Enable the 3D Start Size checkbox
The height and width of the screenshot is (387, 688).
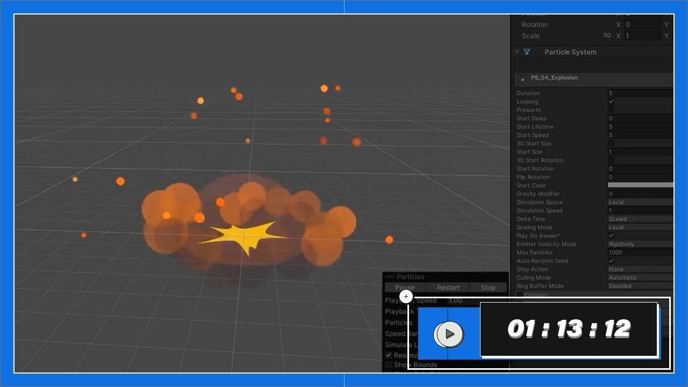pyautogui.click(x=611, y=144)
